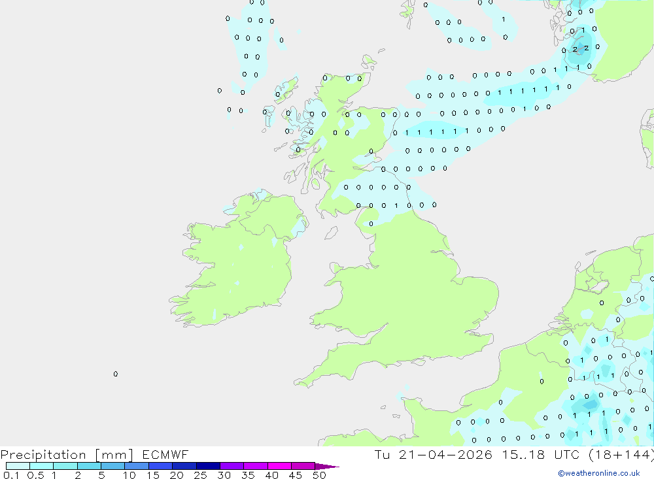This screenshot has height=479, width=654.
Task: Click the legend label "15"
Action: pyautogui.click(x=153, y=475)
